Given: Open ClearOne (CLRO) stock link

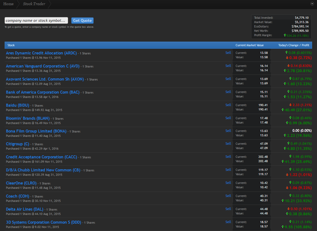Looking at the screenshot, I should click(21, 183).
